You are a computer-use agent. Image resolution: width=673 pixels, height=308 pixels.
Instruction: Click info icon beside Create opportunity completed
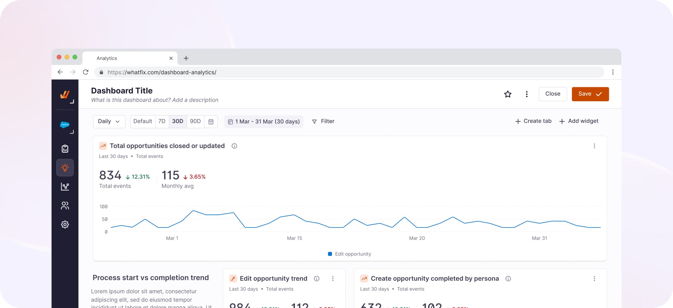[x=508, y=278]
